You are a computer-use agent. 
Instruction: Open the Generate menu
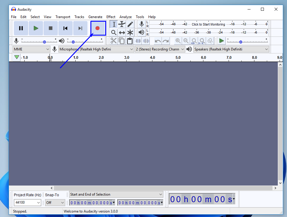point(95,17)
